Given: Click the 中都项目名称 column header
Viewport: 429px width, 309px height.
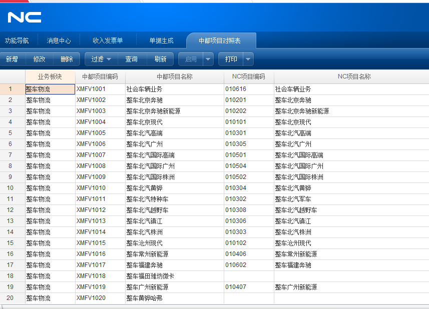Looking at the screenshot, I should pyautogui.click(x=175, y=77).
